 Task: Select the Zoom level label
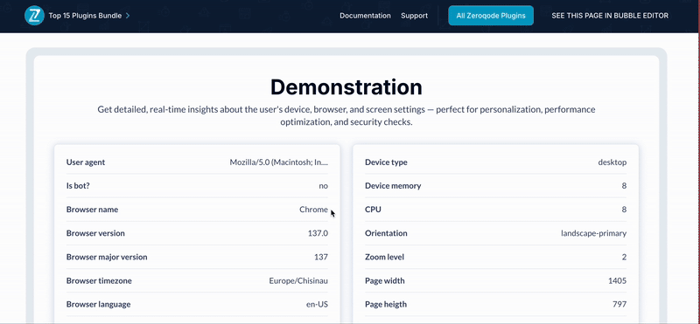pyautogui.click(x=384, y=257)
